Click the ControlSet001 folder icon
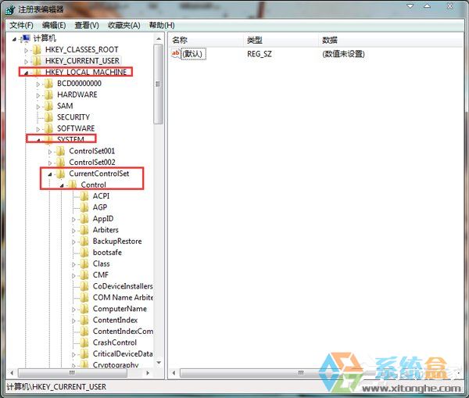Viewport: 469px width, 398px height. (61, 151)
